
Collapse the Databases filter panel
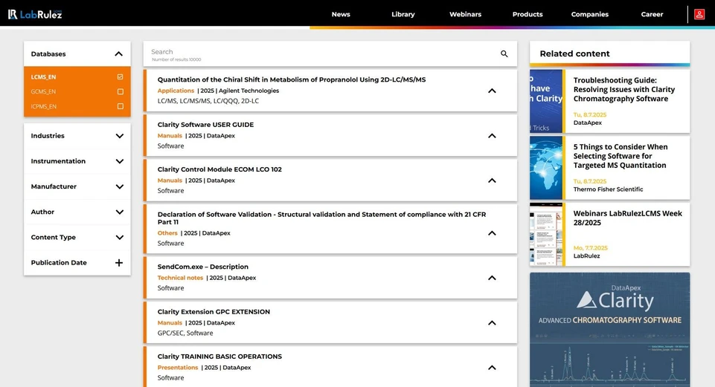(x=118, y=53)
